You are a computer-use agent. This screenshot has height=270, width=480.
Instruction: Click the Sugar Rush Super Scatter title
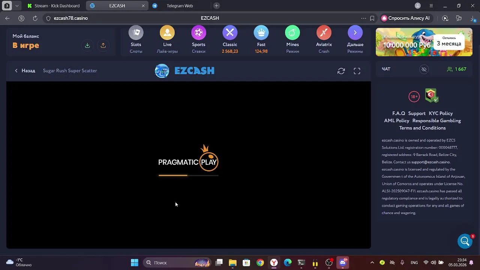(x=70, y=70)
